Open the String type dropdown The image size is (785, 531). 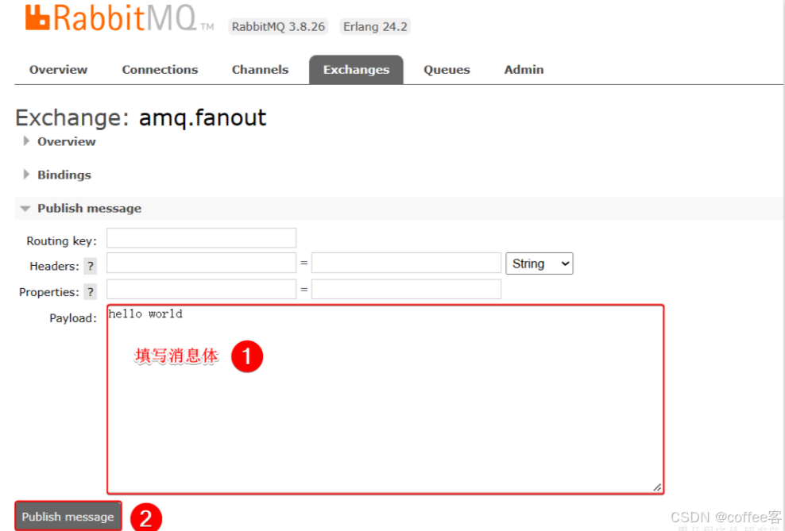click(539, 264)
